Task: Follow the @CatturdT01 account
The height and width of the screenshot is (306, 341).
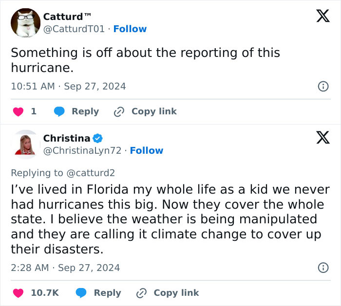Action: (130, 29)
